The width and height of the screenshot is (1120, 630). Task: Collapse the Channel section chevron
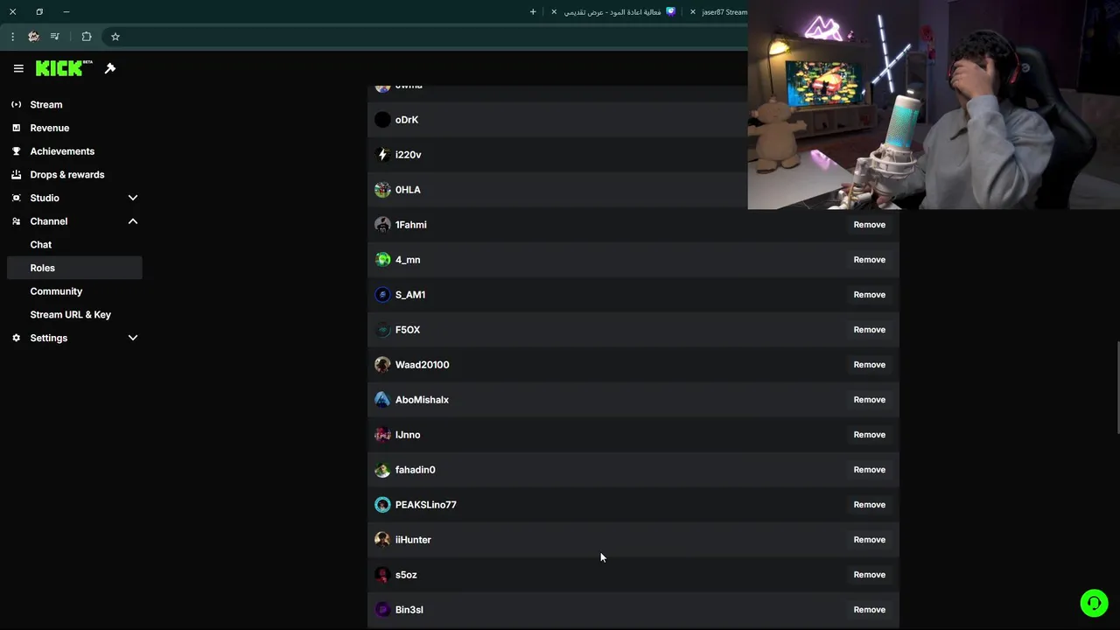tap(133, 221)
